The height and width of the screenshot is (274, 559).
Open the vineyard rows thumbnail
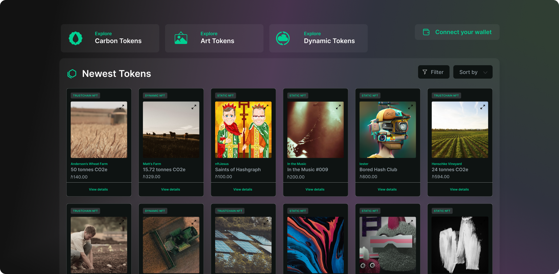[x=460, y=130]
